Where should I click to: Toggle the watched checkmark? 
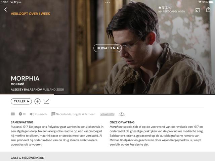[x=46, y=101]
